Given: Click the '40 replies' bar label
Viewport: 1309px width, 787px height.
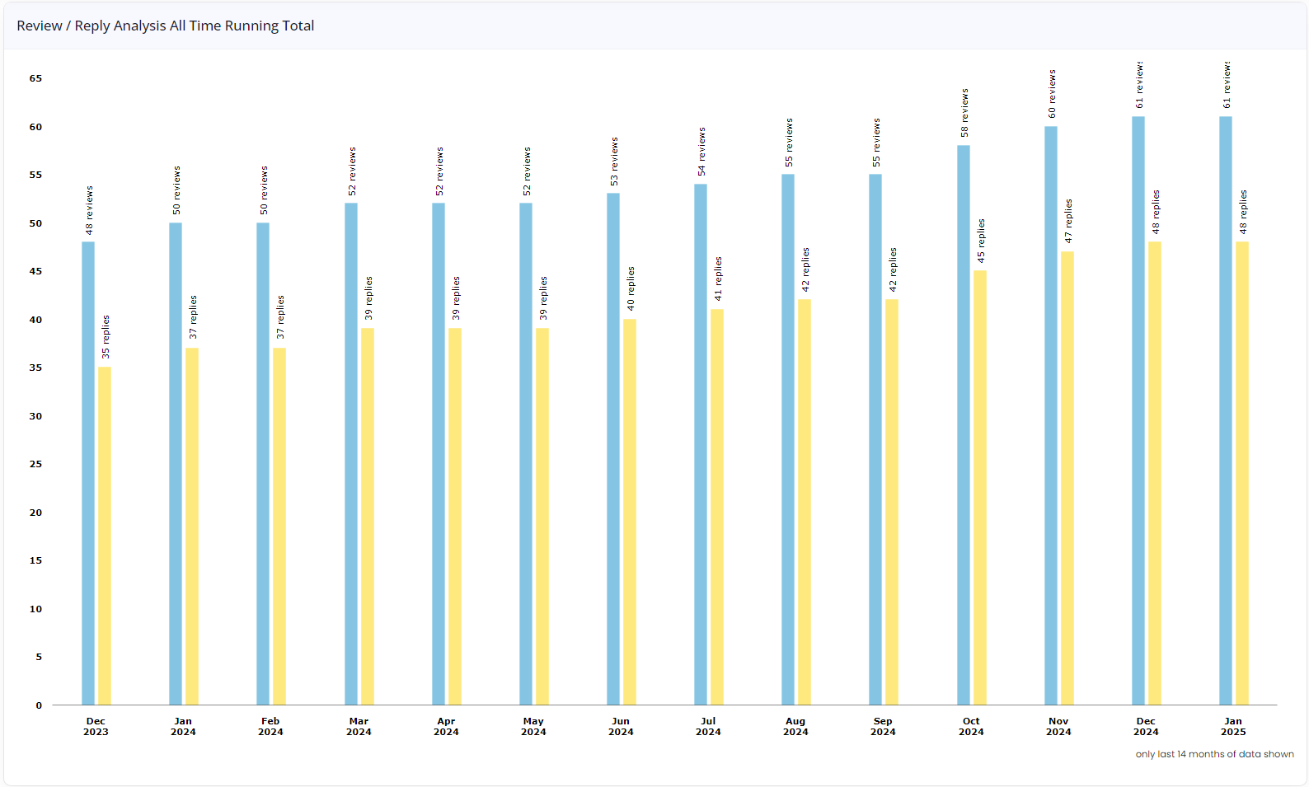Looking at the screenshot, I should [x=631, y=288].
